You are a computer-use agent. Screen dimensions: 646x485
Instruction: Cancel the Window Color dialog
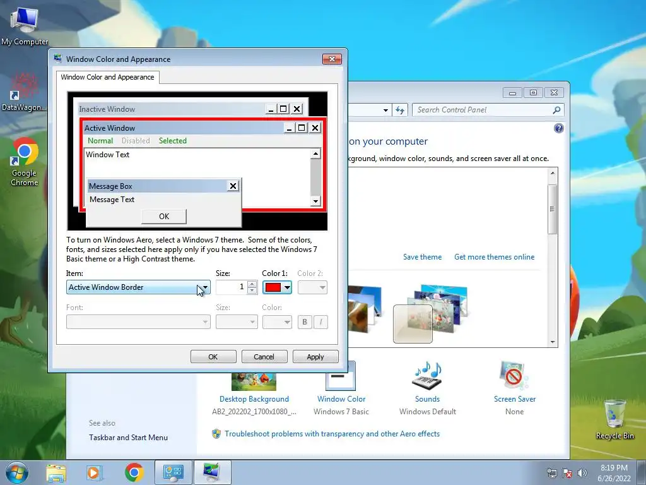[x=264, y=357]
